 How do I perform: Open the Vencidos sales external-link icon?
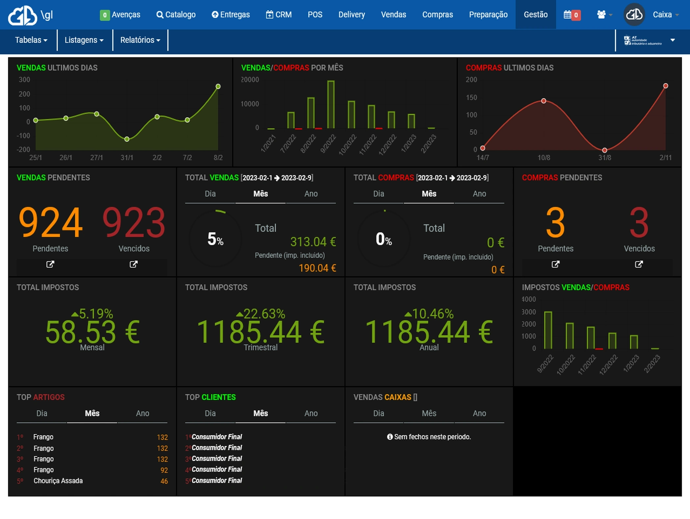point(134,264)
